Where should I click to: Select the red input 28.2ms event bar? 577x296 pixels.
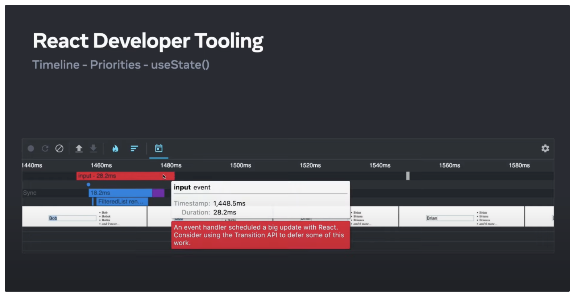click(x=125, y=176)
